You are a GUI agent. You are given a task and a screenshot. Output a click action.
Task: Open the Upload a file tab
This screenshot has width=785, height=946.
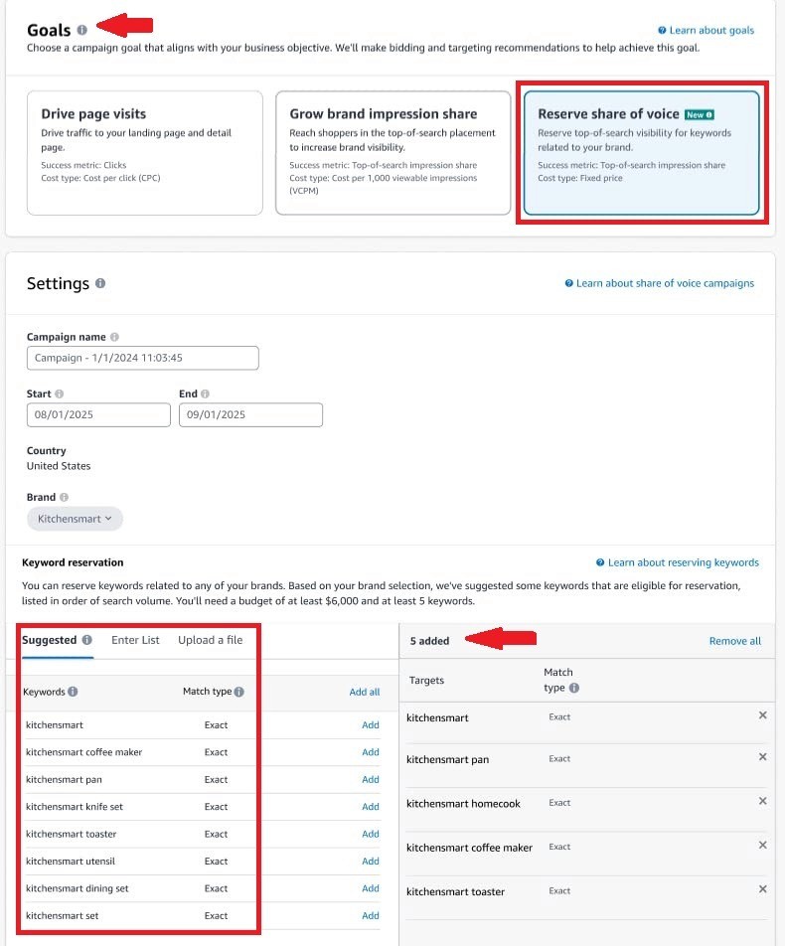[x=210, y=640]
